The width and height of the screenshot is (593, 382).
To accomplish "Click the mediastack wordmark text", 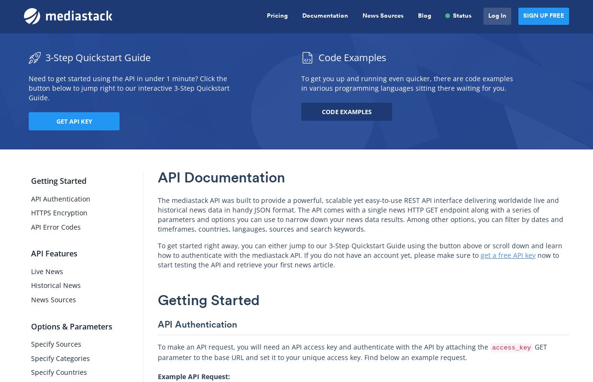I will point(79,16).
